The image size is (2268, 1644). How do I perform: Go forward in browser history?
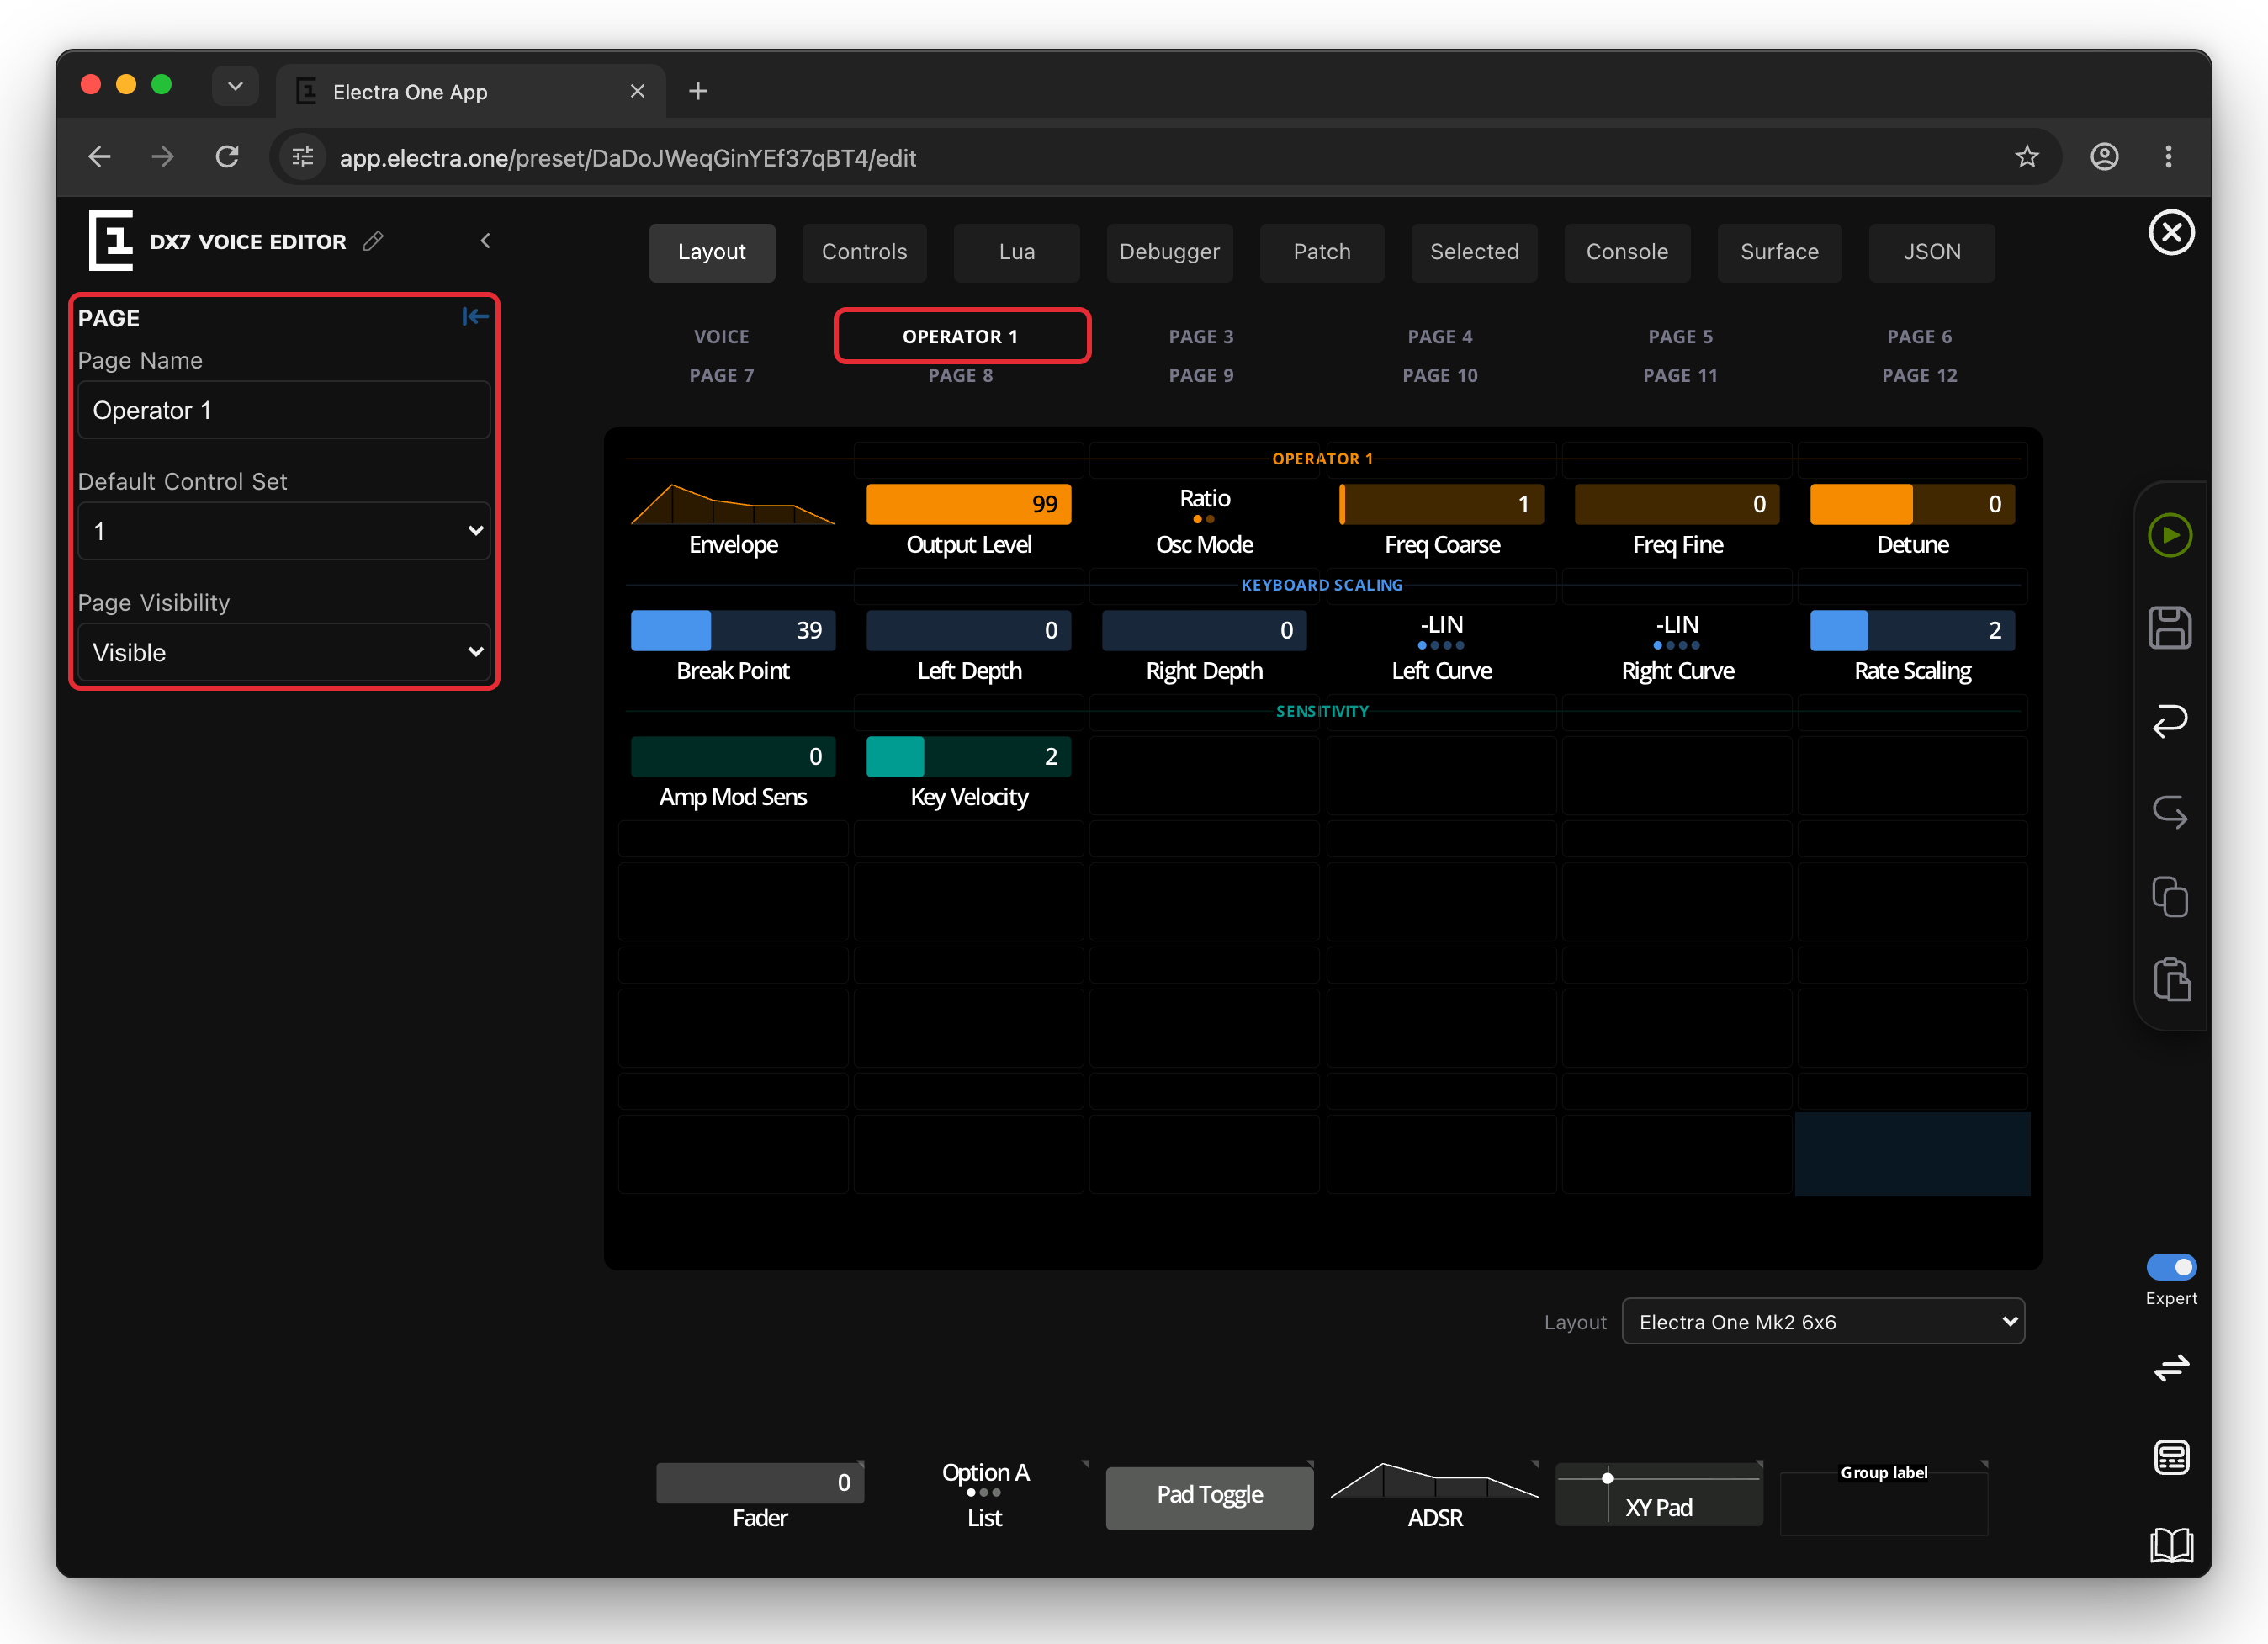163,157
